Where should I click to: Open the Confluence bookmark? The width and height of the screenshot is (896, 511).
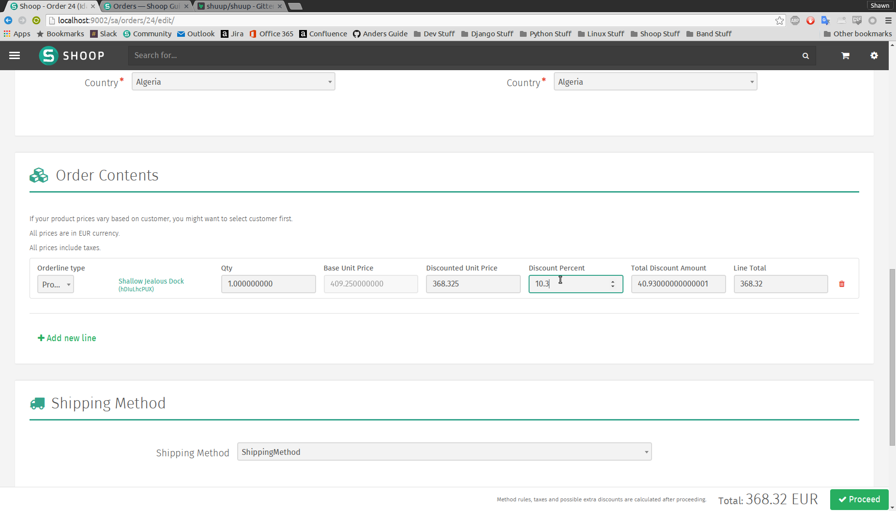click(x=323, y=34)
